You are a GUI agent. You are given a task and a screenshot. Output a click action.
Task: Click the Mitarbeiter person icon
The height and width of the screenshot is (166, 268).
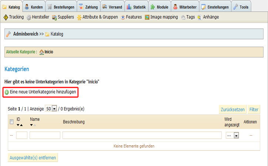(x=175, y=7)
